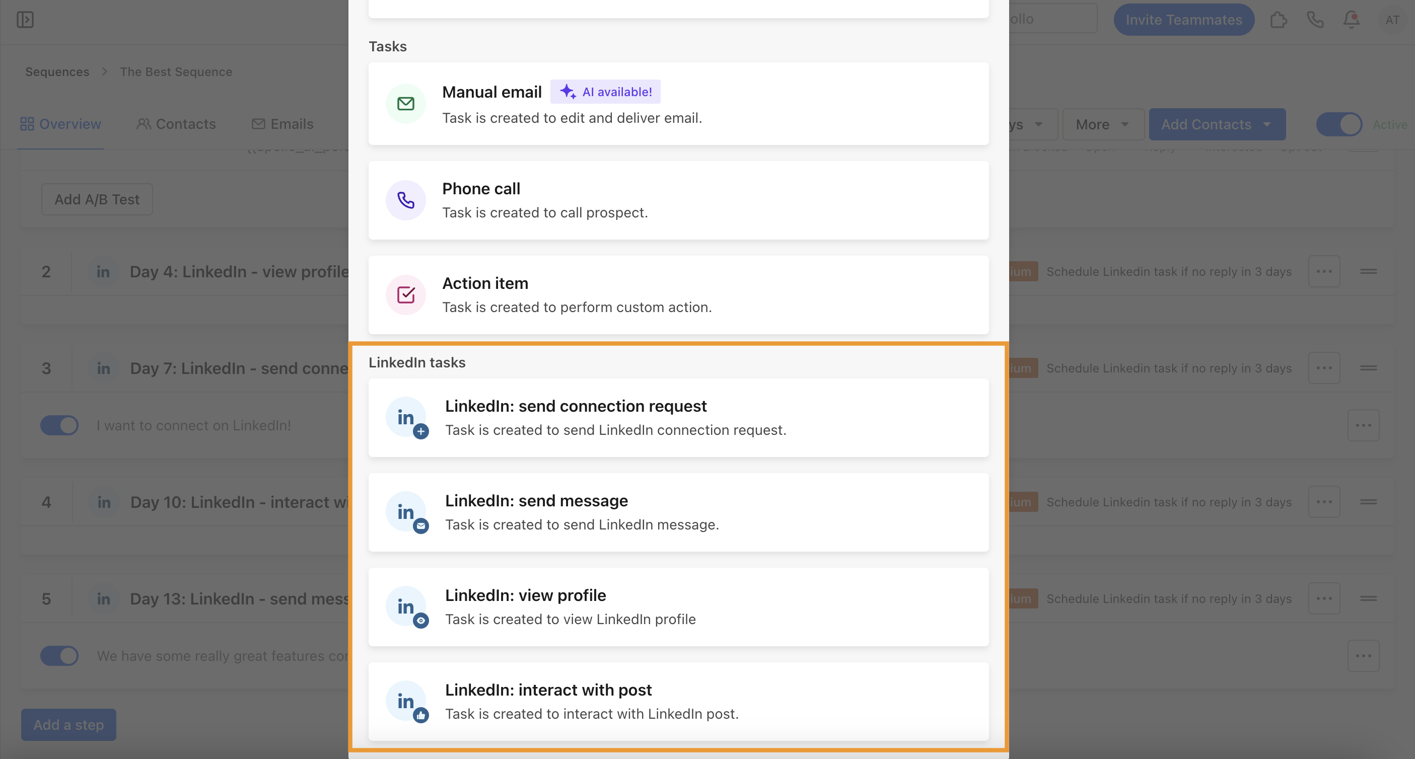Open three-dot menu for step 2
1415x759 pixels.
1324,271
